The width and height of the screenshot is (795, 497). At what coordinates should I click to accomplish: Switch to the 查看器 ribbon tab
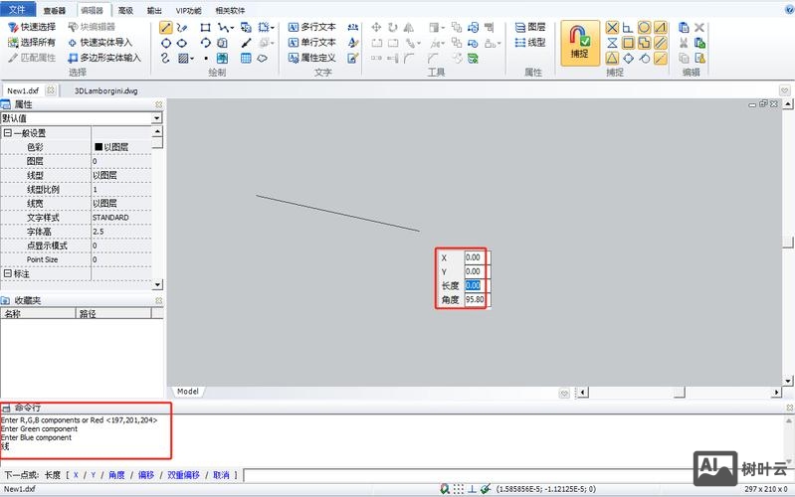pos(54,10)
